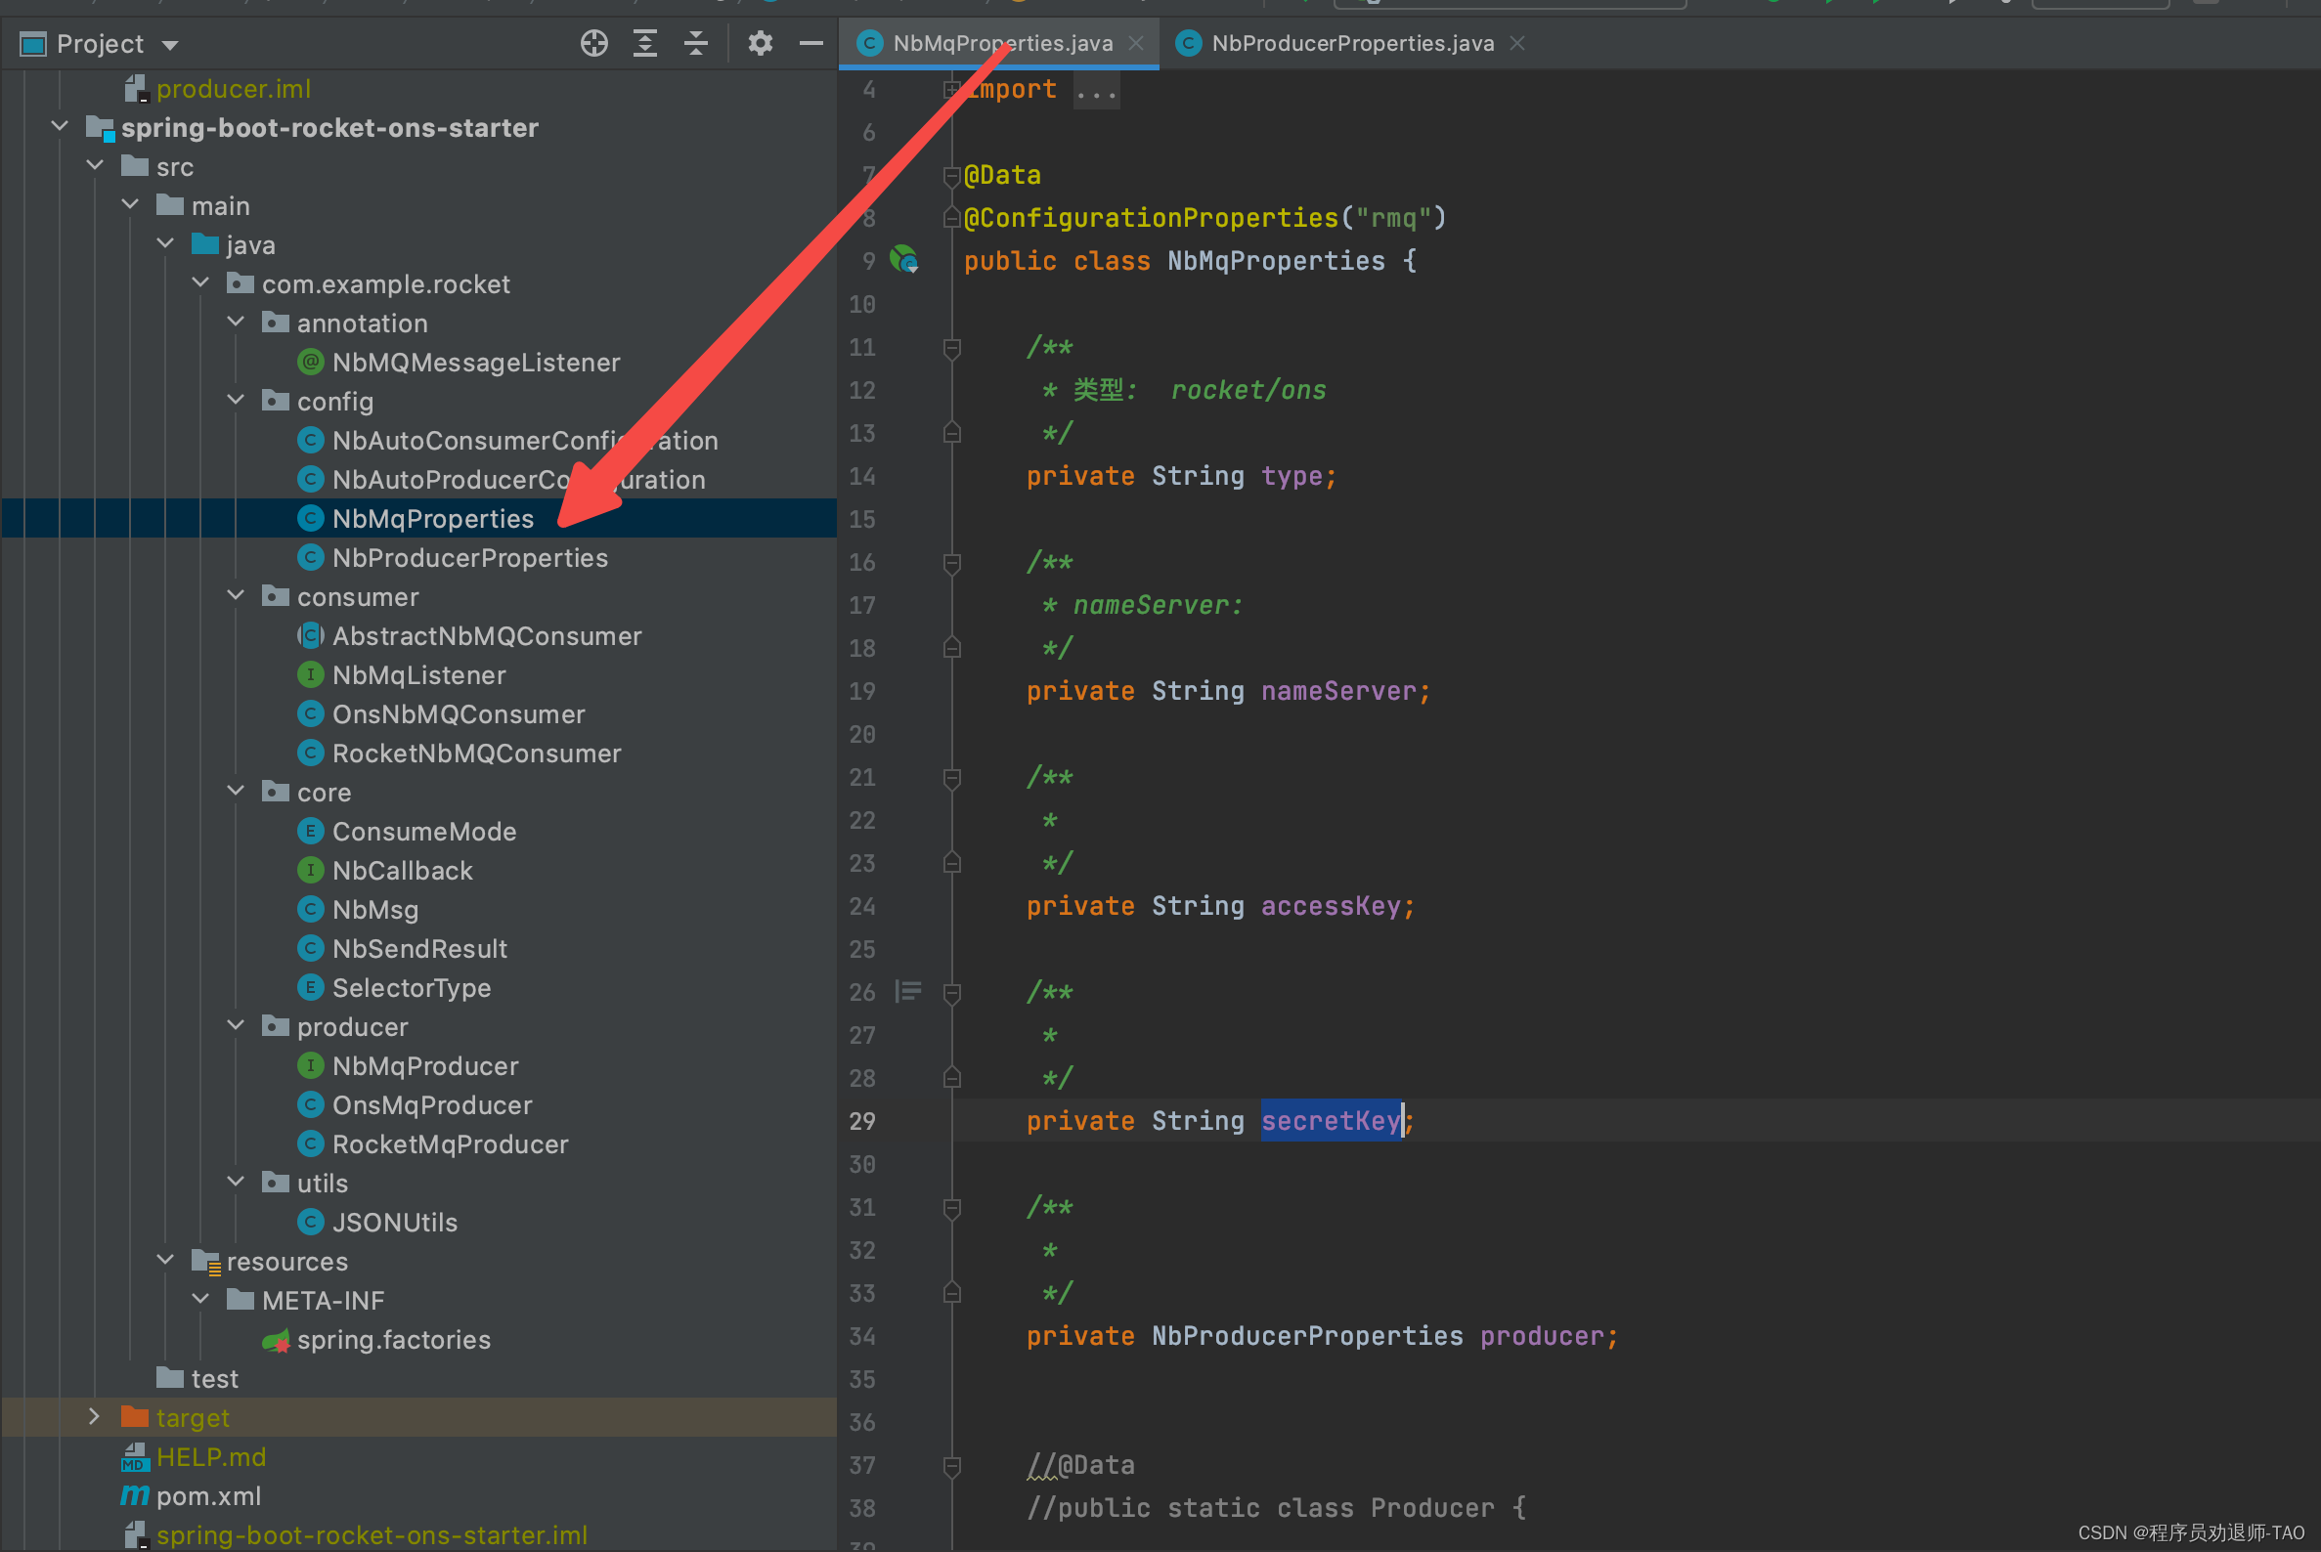
Task: Open ConsumeMode enum
Action: coord(423,832)
